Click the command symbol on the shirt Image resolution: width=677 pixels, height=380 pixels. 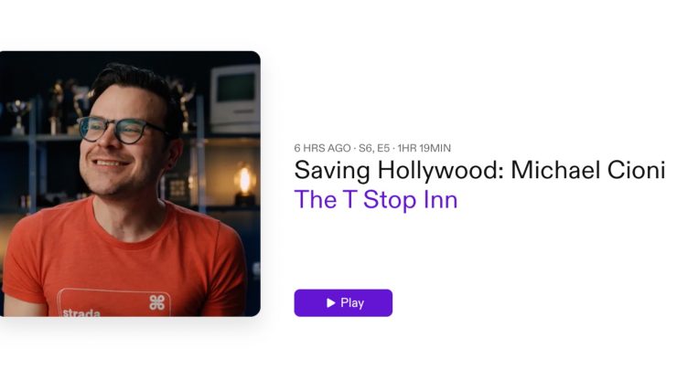click(x=156, y=302)
